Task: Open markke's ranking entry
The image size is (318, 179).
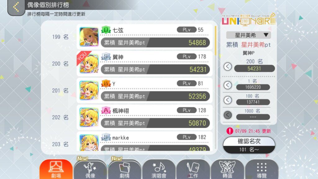Action: coord(145,141)
